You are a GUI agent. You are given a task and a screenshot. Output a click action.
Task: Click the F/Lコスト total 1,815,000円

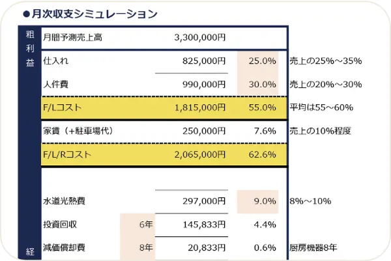click(x=199, y=107)
